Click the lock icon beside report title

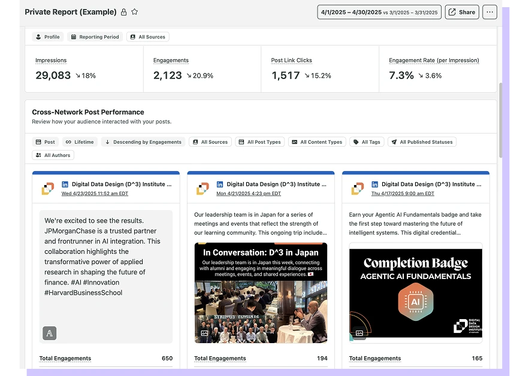click(124, 12)
